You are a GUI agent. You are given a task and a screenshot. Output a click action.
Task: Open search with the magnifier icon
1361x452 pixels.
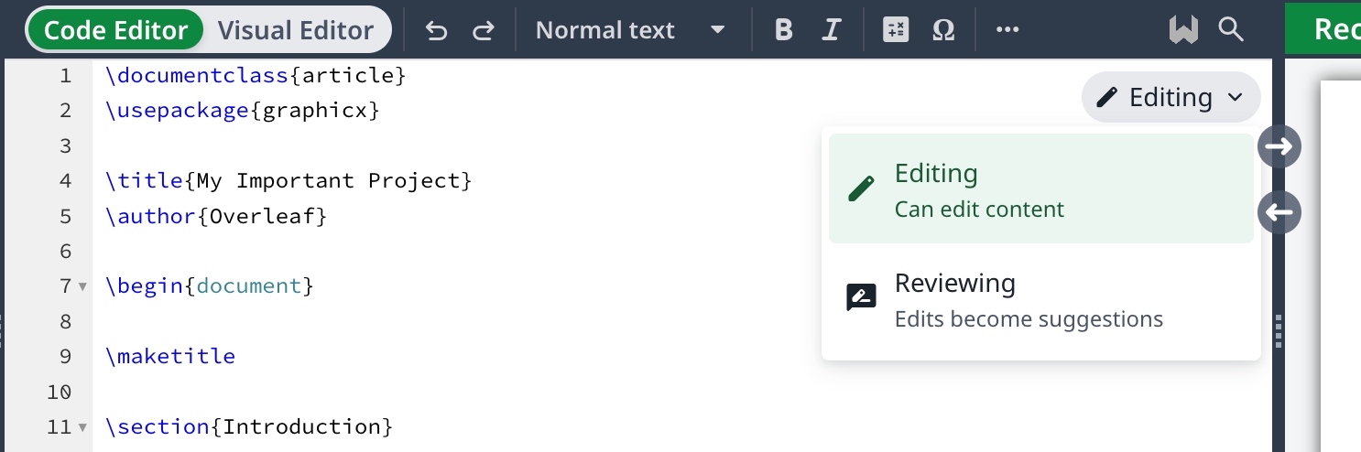click(x=1231, y=30)
